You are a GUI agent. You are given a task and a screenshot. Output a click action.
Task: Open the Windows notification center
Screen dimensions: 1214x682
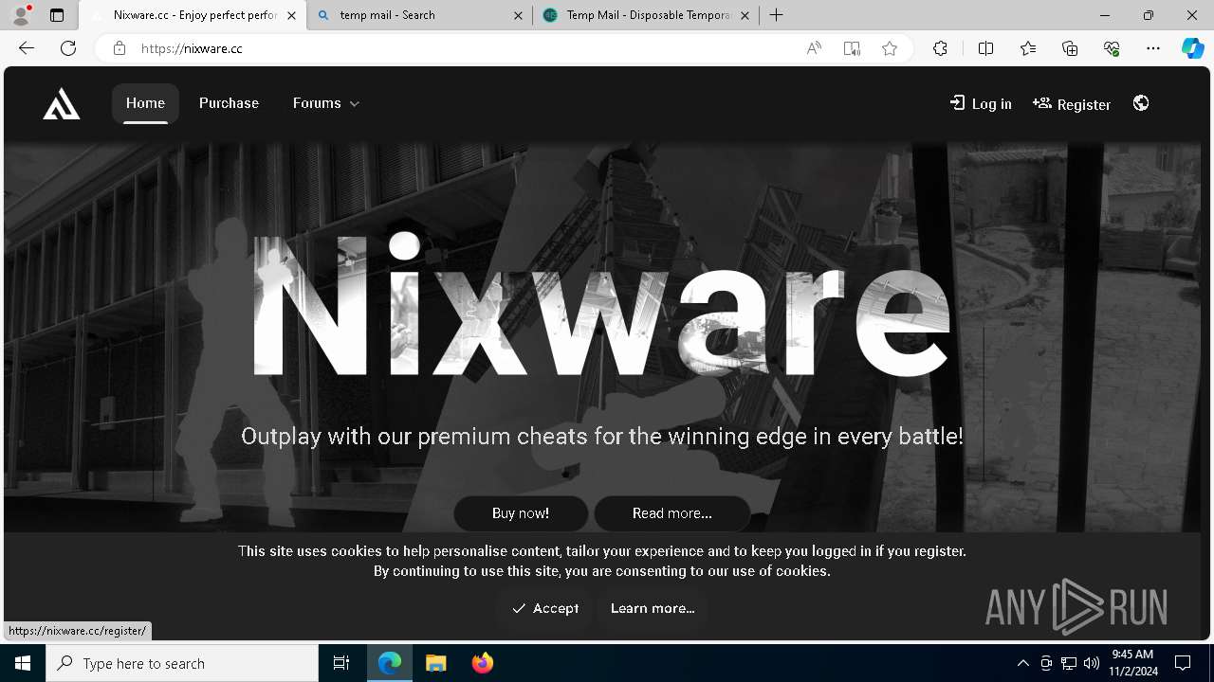[1183, 663]
